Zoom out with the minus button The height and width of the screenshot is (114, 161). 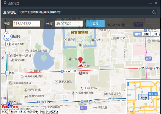7,73
